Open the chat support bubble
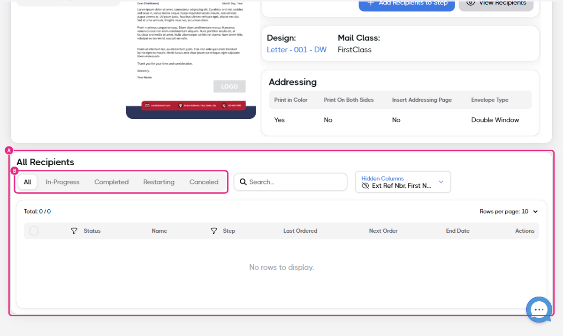The image size is (563, 336). click(x=539, y=309)
